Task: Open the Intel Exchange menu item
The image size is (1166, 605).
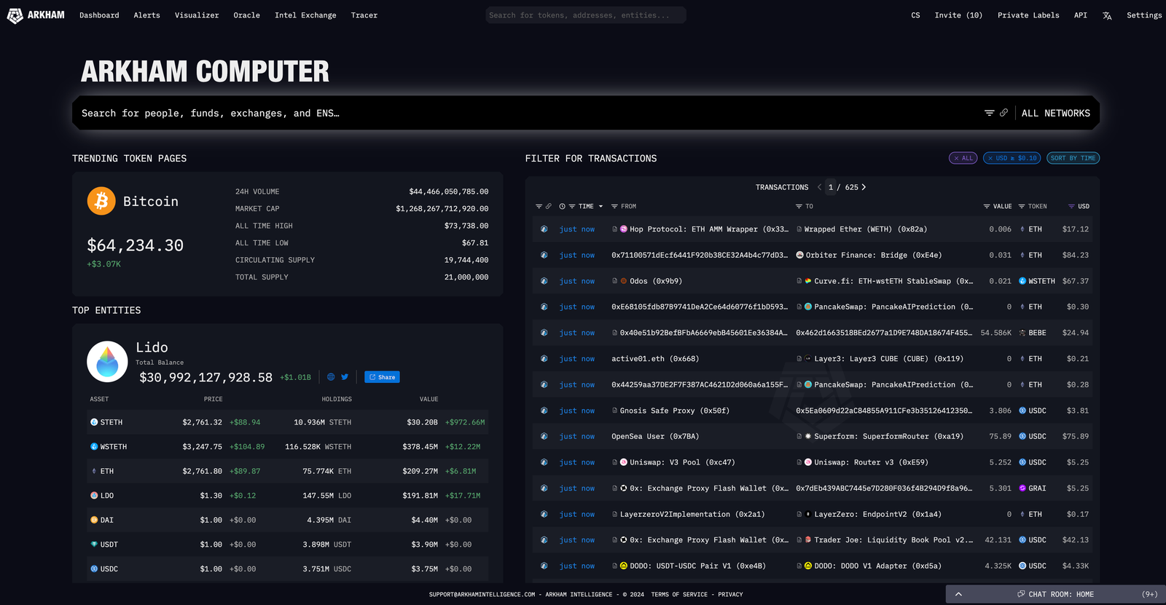Action: pyautogui.click(x=305, y=15)
